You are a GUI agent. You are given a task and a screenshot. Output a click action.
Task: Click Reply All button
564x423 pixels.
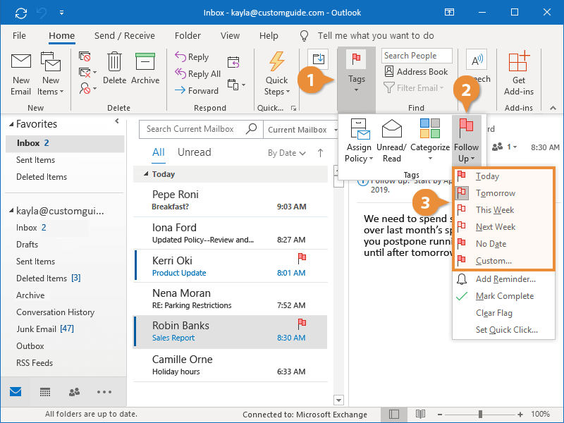197,74
